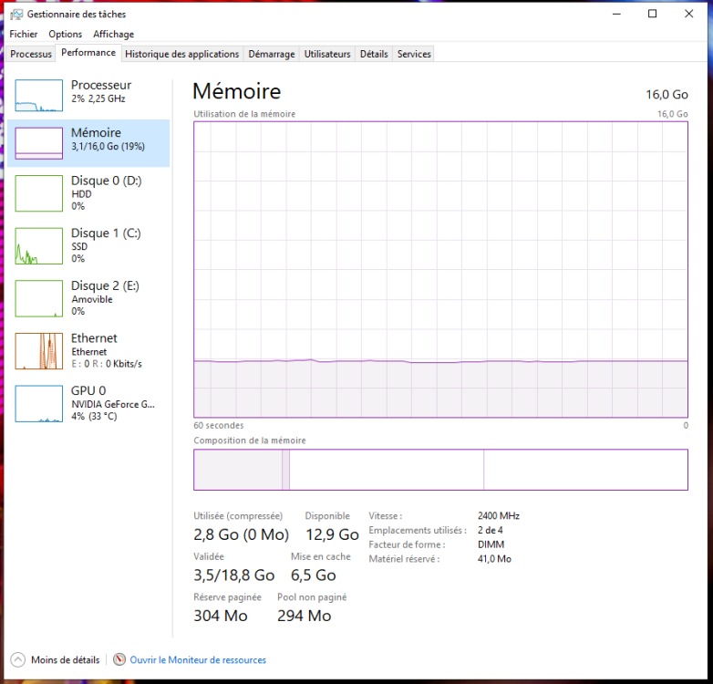Click Ouvrir le Moniteur de ressources link
This screenshot has height=684, width=713.
[x=198, y=659]
